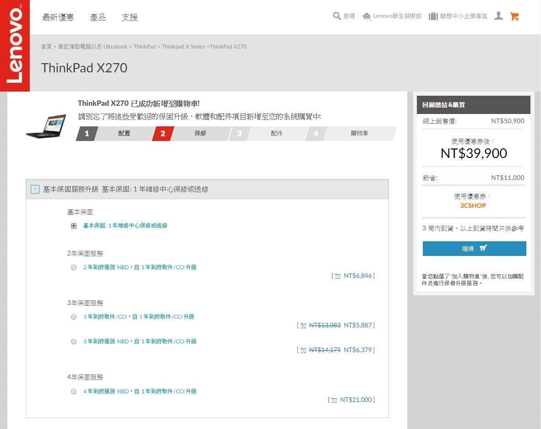
Task: Click the 3年保固服務 heading
Action: point(85,303)
